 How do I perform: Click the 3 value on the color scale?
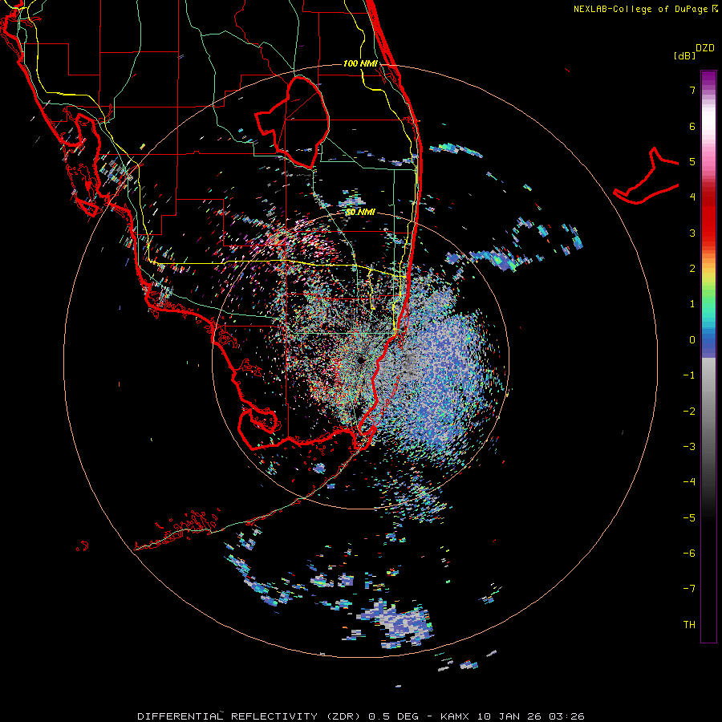click(x=692, y=233)
